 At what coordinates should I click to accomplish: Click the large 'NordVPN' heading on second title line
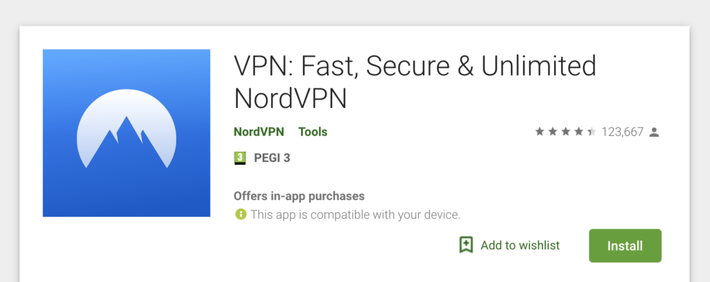pos(290,98)
